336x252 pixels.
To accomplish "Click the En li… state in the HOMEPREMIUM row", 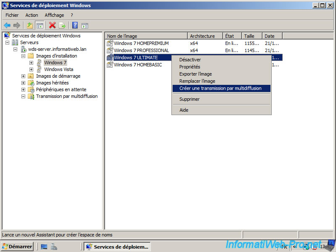I will [232, 43].
